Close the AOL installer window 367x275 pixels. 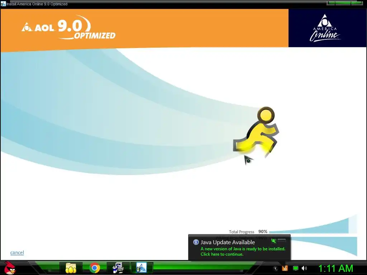coord(357,3)
